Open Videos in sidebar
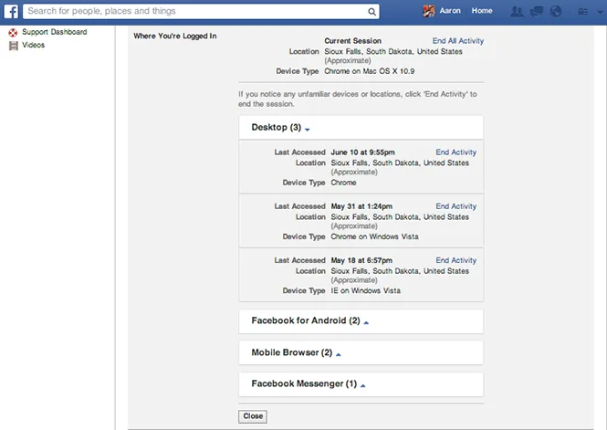 33,45
